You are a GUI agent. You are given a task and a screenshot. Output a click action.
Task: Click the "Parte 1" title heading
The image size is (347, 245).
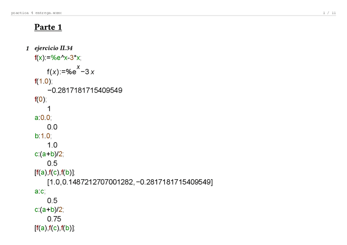tap(48, 27)
